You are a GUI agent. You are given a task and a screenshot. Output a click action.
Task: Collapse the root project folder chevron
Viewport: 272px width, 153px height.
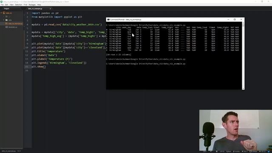(x=1, y=13)
